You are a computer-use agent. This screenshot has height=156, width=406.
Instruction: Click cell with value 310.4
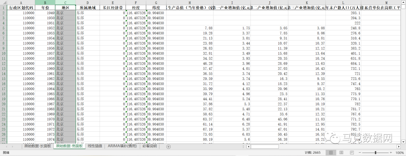(343, 38)
